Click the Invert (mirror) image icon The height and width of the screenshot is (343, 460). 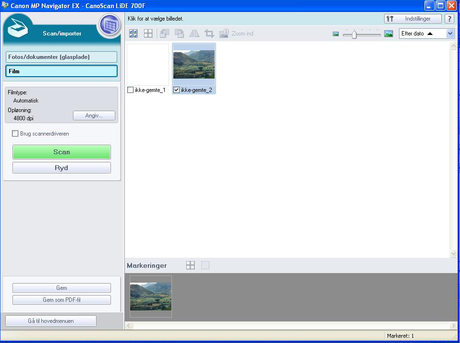194,34
